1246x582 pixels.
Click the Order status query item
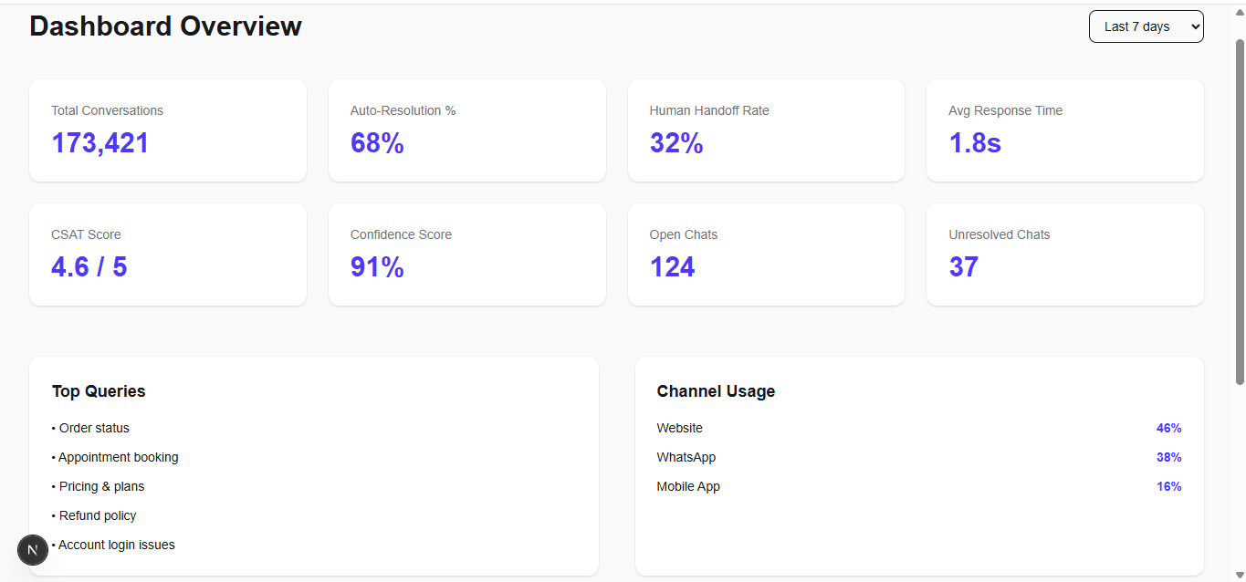94,428
